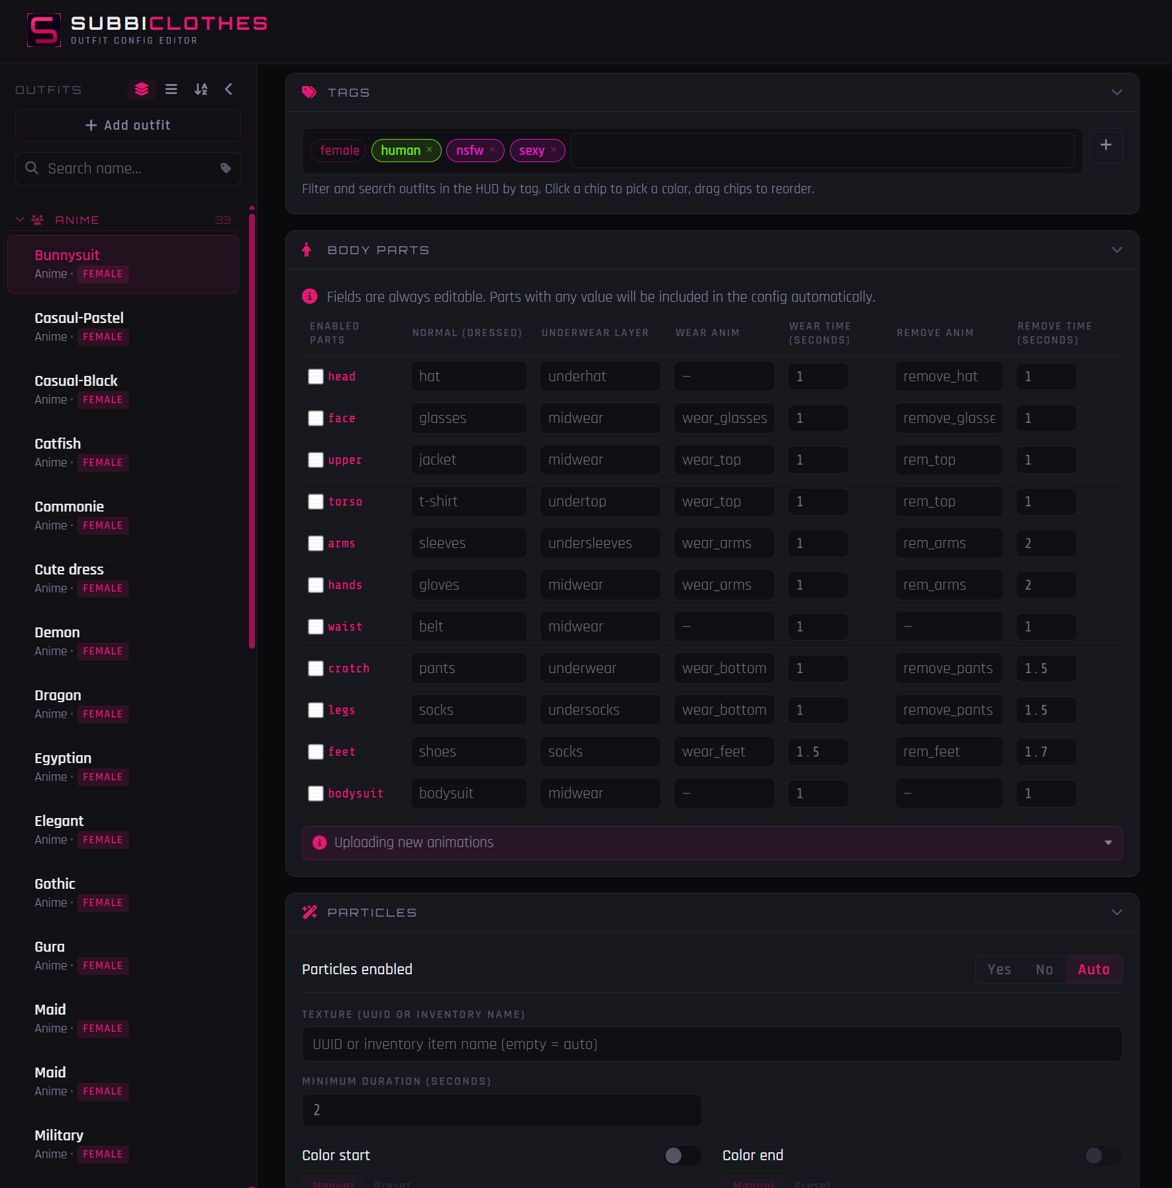This screenshot has width=1172, height=1188.
Task: Click the head normal layer 'hat' field
Action: (x=469, y=377)
